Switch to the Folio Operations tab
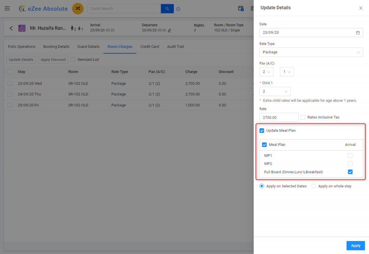The image size is (369, 254). [22, 46]
